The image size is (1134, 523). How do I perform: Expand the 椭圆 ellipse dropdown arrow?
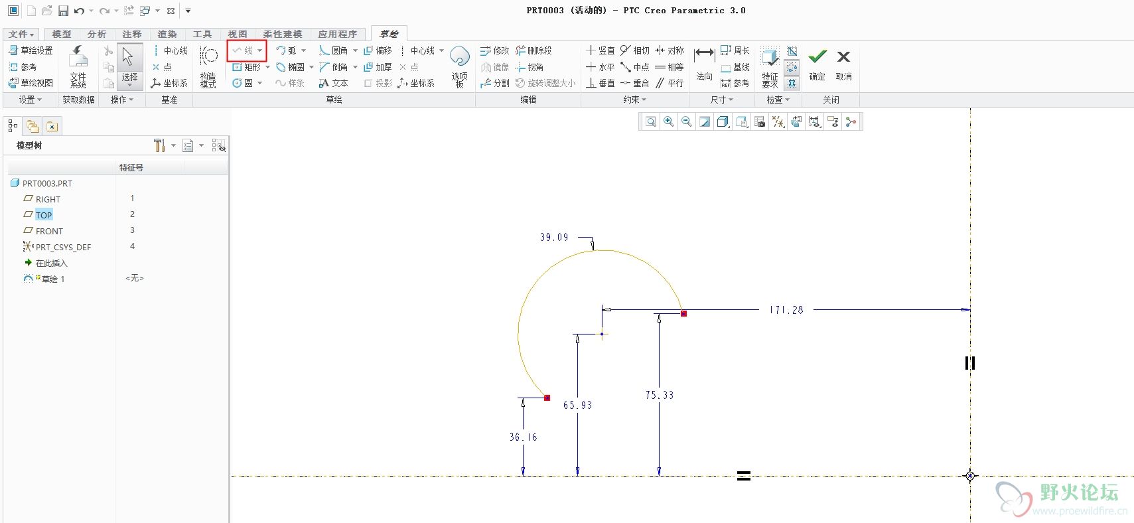coord(311,67)
